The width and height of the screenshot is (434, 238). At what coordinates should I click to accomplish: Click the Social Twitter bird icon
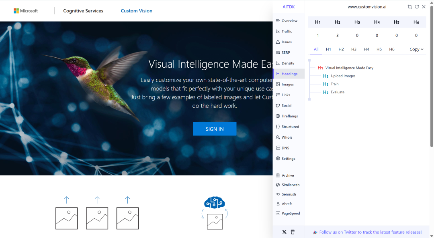pos(278,105)
